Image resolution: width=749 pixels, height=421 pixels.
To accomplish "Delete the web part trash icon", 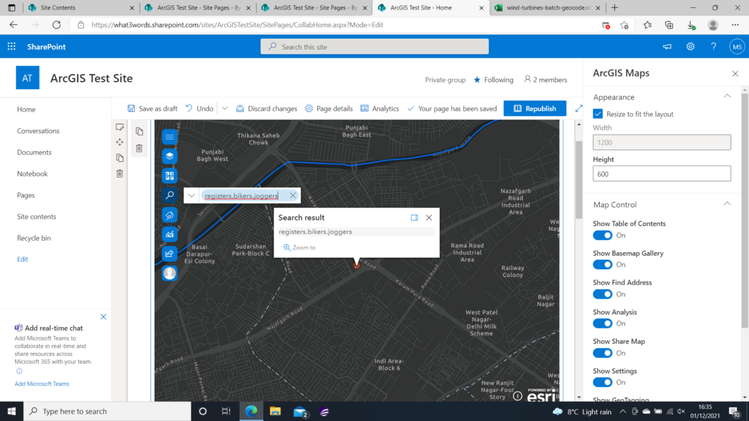I will click(x=140, y=148).
